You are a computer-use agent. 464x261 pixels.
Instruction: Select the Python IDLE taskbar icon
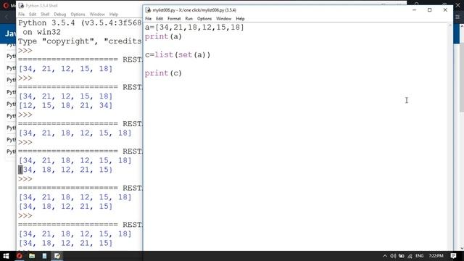57,256
